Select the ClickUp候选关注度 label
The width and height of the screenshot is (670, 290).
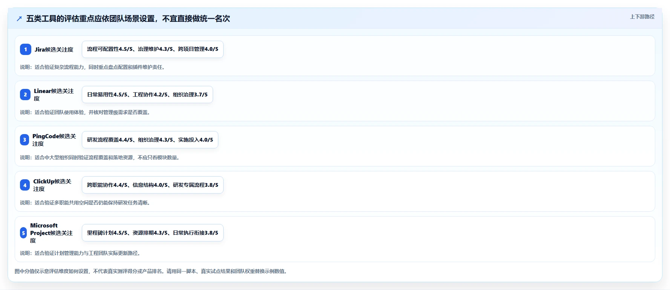tap(52, 185)
